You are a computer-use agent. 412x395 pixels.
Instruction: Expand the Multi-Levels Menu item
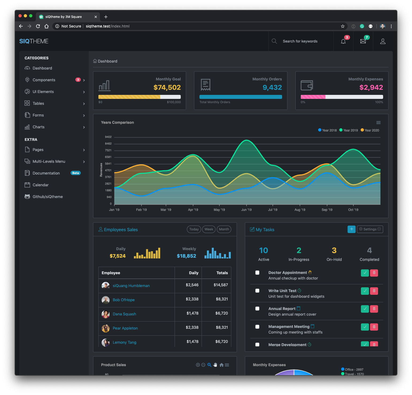(55, 161)
